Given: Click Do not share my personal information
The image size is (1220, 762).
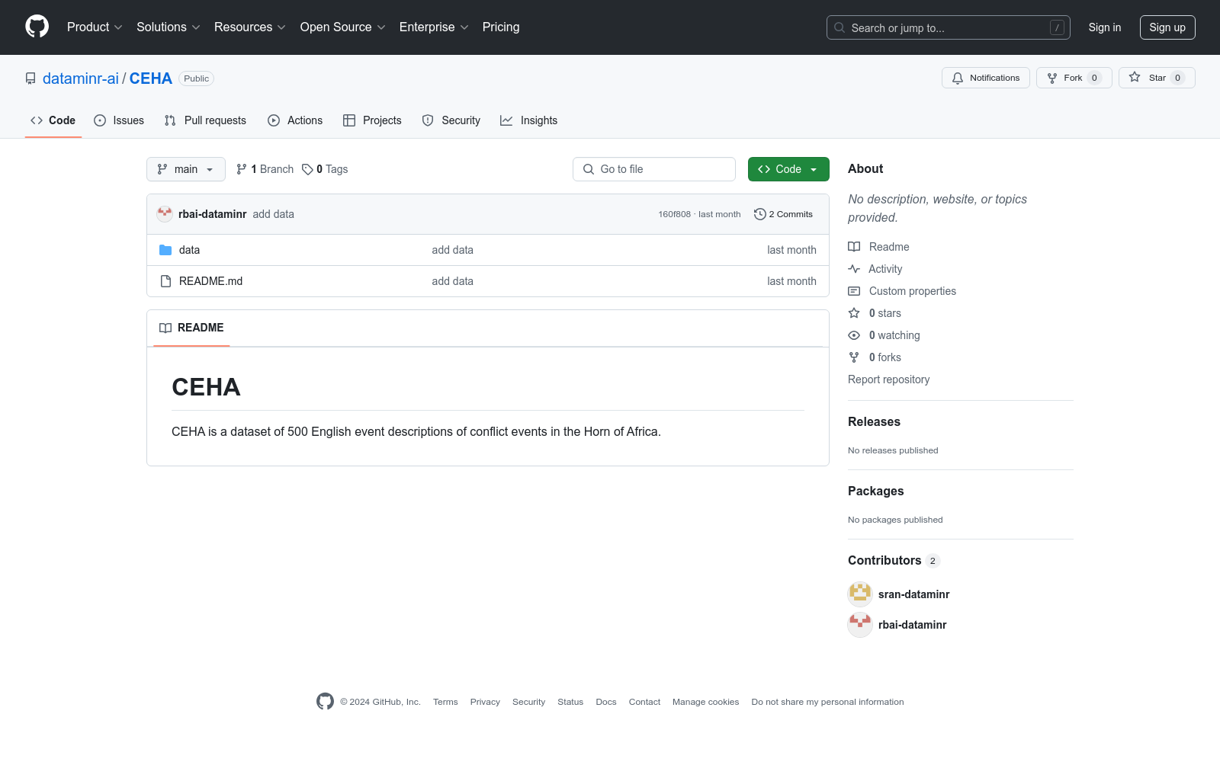Looking at the screenshot, I should (827, 702).
